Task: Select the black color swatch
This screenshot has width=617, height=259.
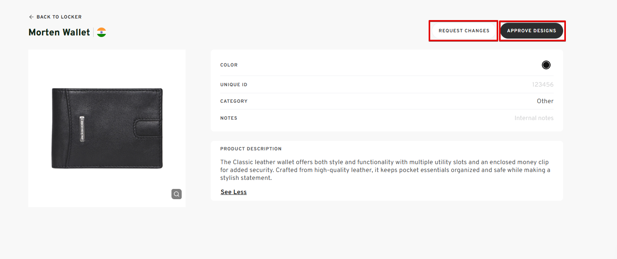Action: 546,65
